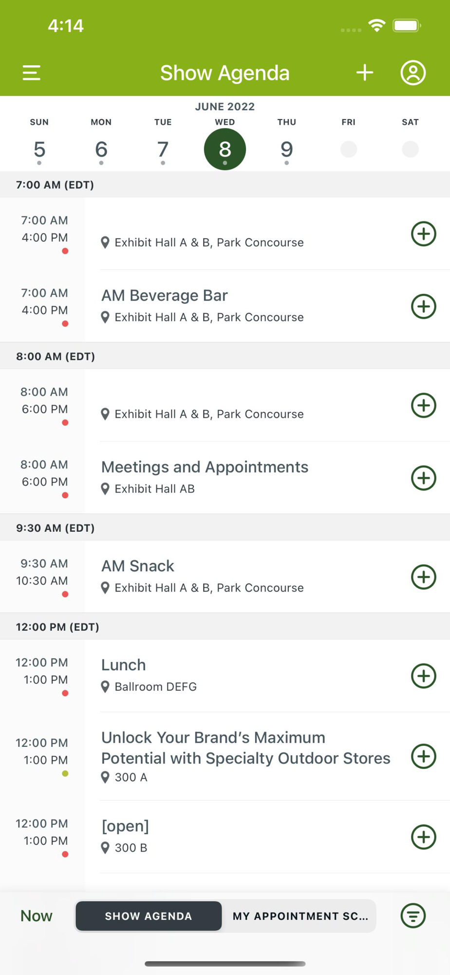Add the [open] 300 B session
The height and width of the screenshot is (975, 450).
tap(423, 837)
